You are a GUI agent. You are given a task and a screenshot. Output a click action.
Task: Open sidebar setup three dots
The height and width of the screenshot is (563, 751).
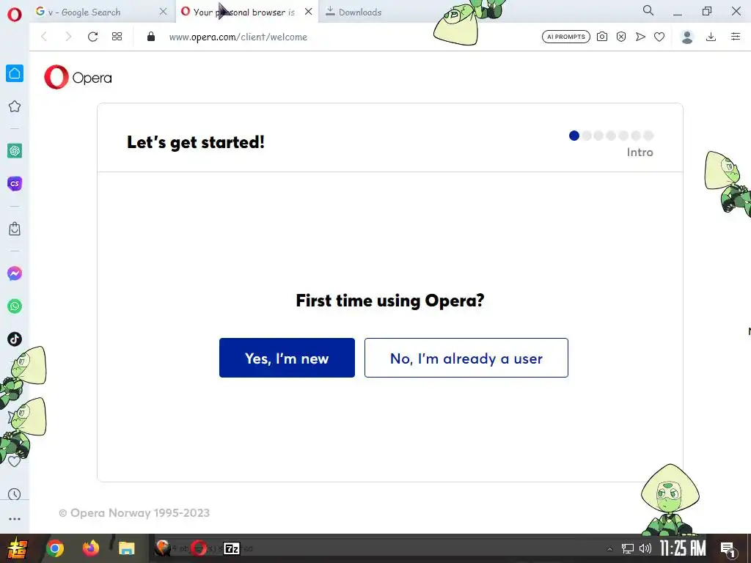(x=15, y=519)
